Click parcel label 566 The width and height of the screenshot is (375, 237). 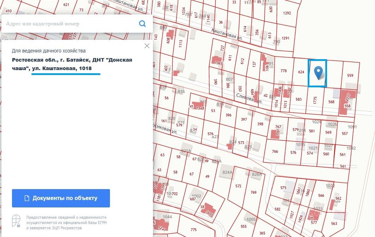coord(321,195)
